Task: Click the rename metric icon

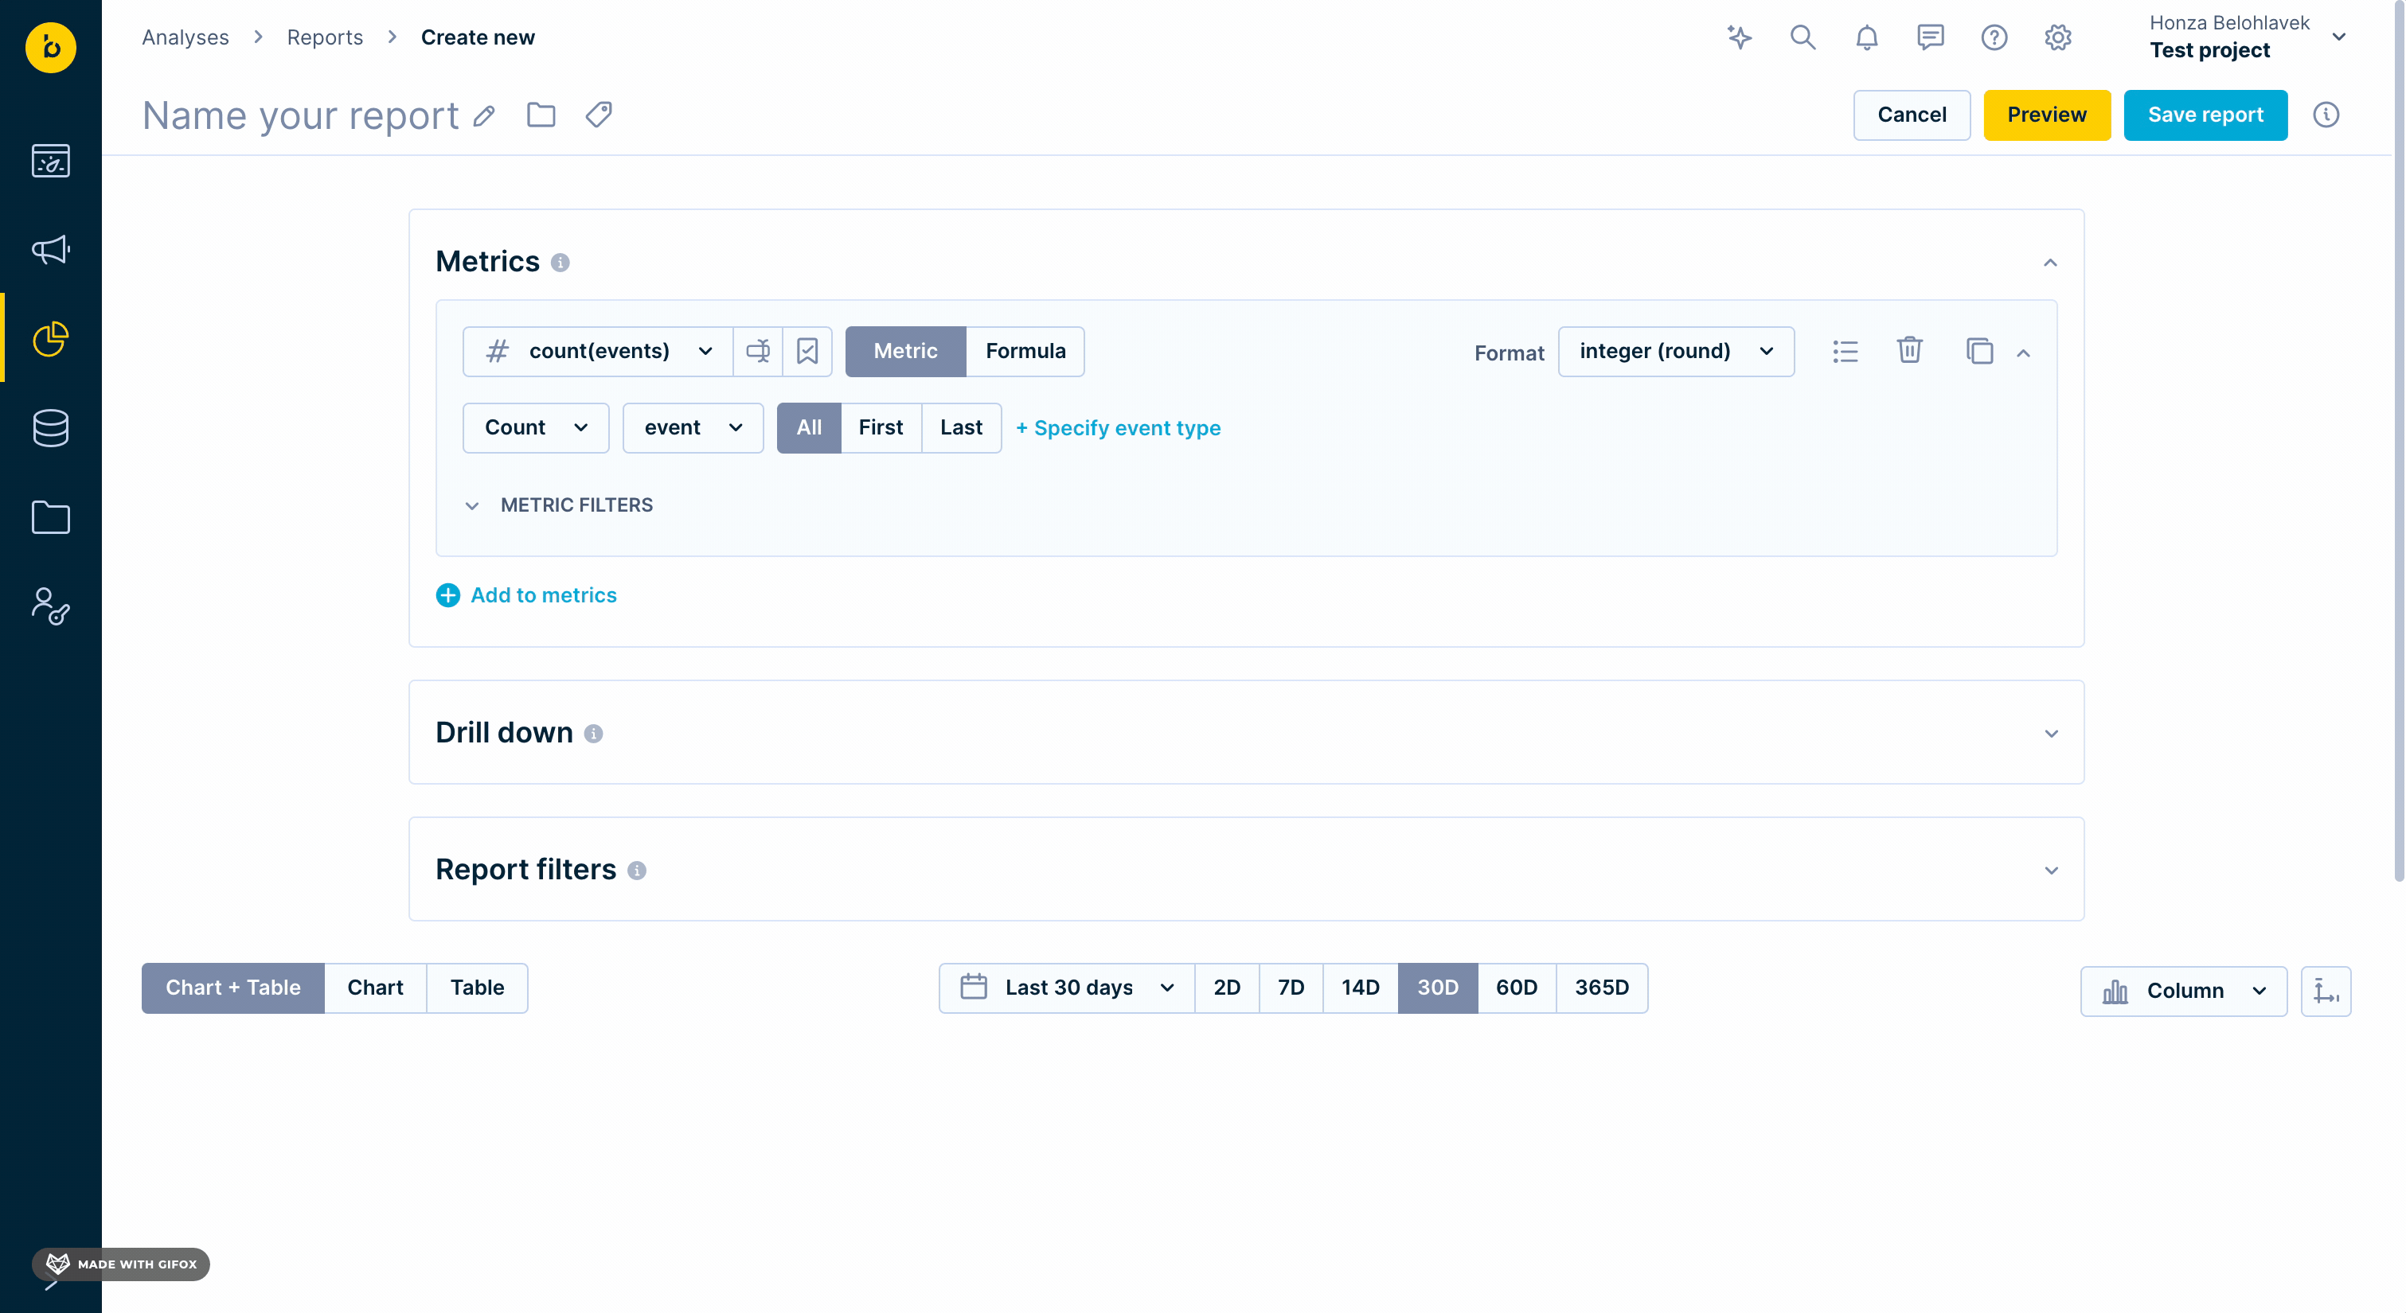Action: click(757, 351)
